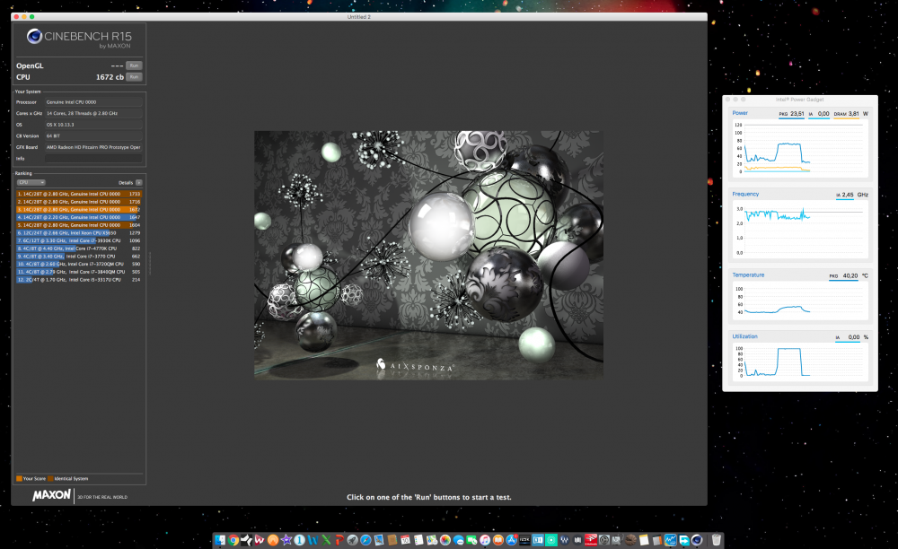Open iMovie star icon in Dock
The height and width of the screenshot is (549, 898).
[286, 540]
